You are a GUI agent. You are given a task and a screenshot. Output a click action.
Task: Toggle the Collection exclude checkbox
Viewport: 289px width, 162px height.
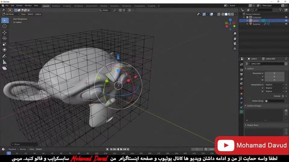[247, 17]
